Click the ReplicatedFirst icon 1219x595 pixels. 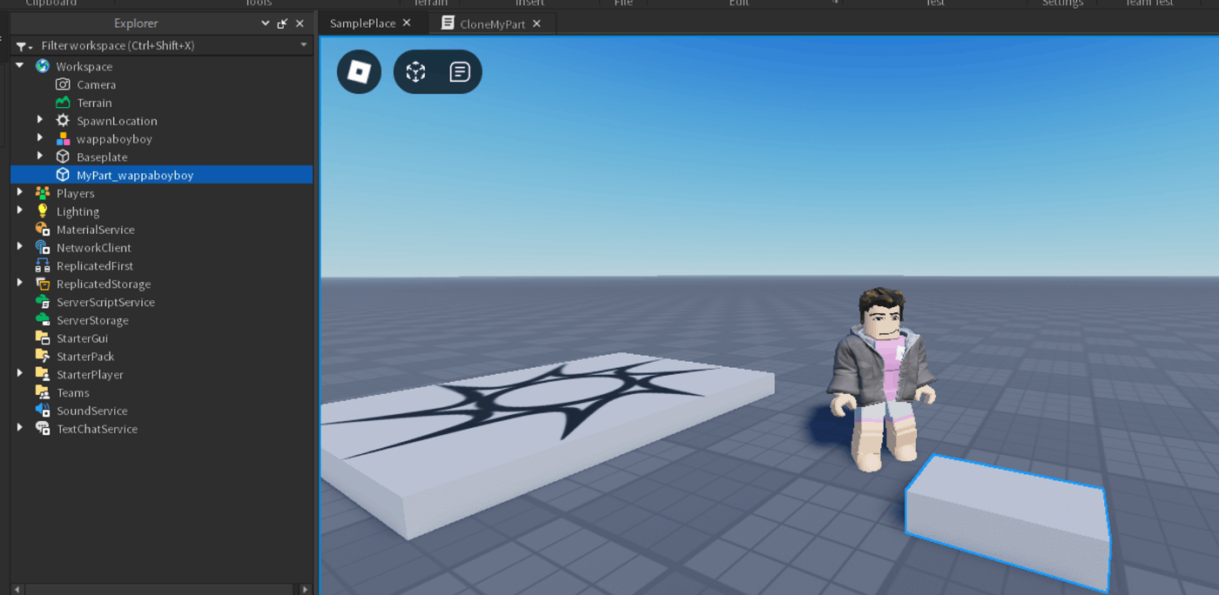(x=42, y=266)
